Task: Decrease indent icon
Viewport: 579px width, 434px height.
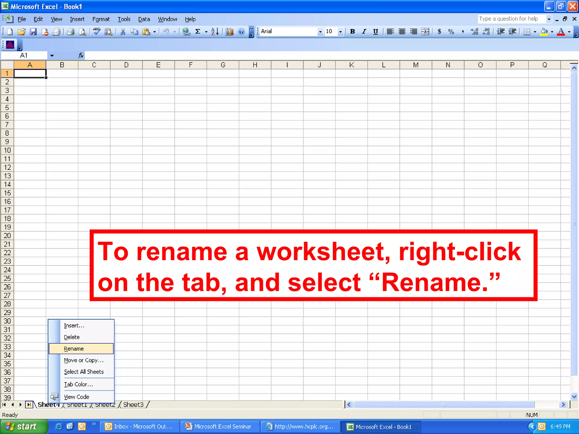Action: pyautogui.click(x=501, y=32)
